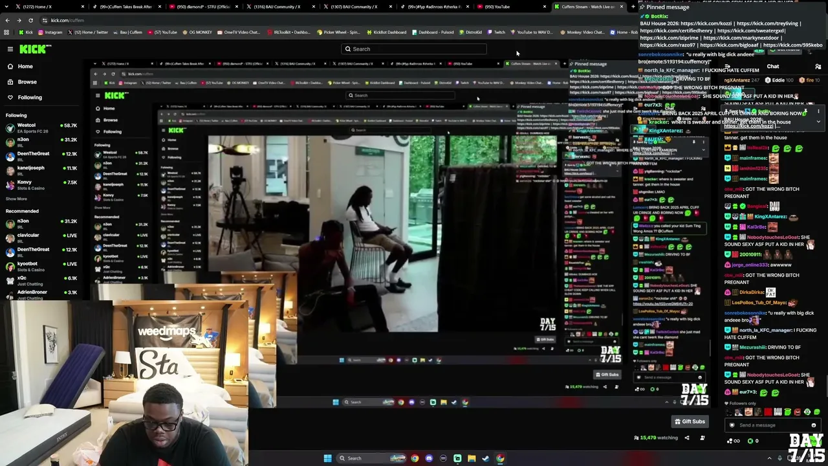Open the DistroKid bookmark
Image resolution: width=828 pixels, height=466 pixels.
point(470,32)
